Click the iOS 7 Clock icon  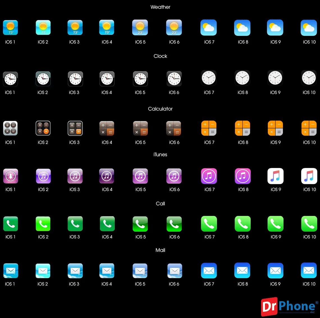pyautogui.click(x=209, y=78)
